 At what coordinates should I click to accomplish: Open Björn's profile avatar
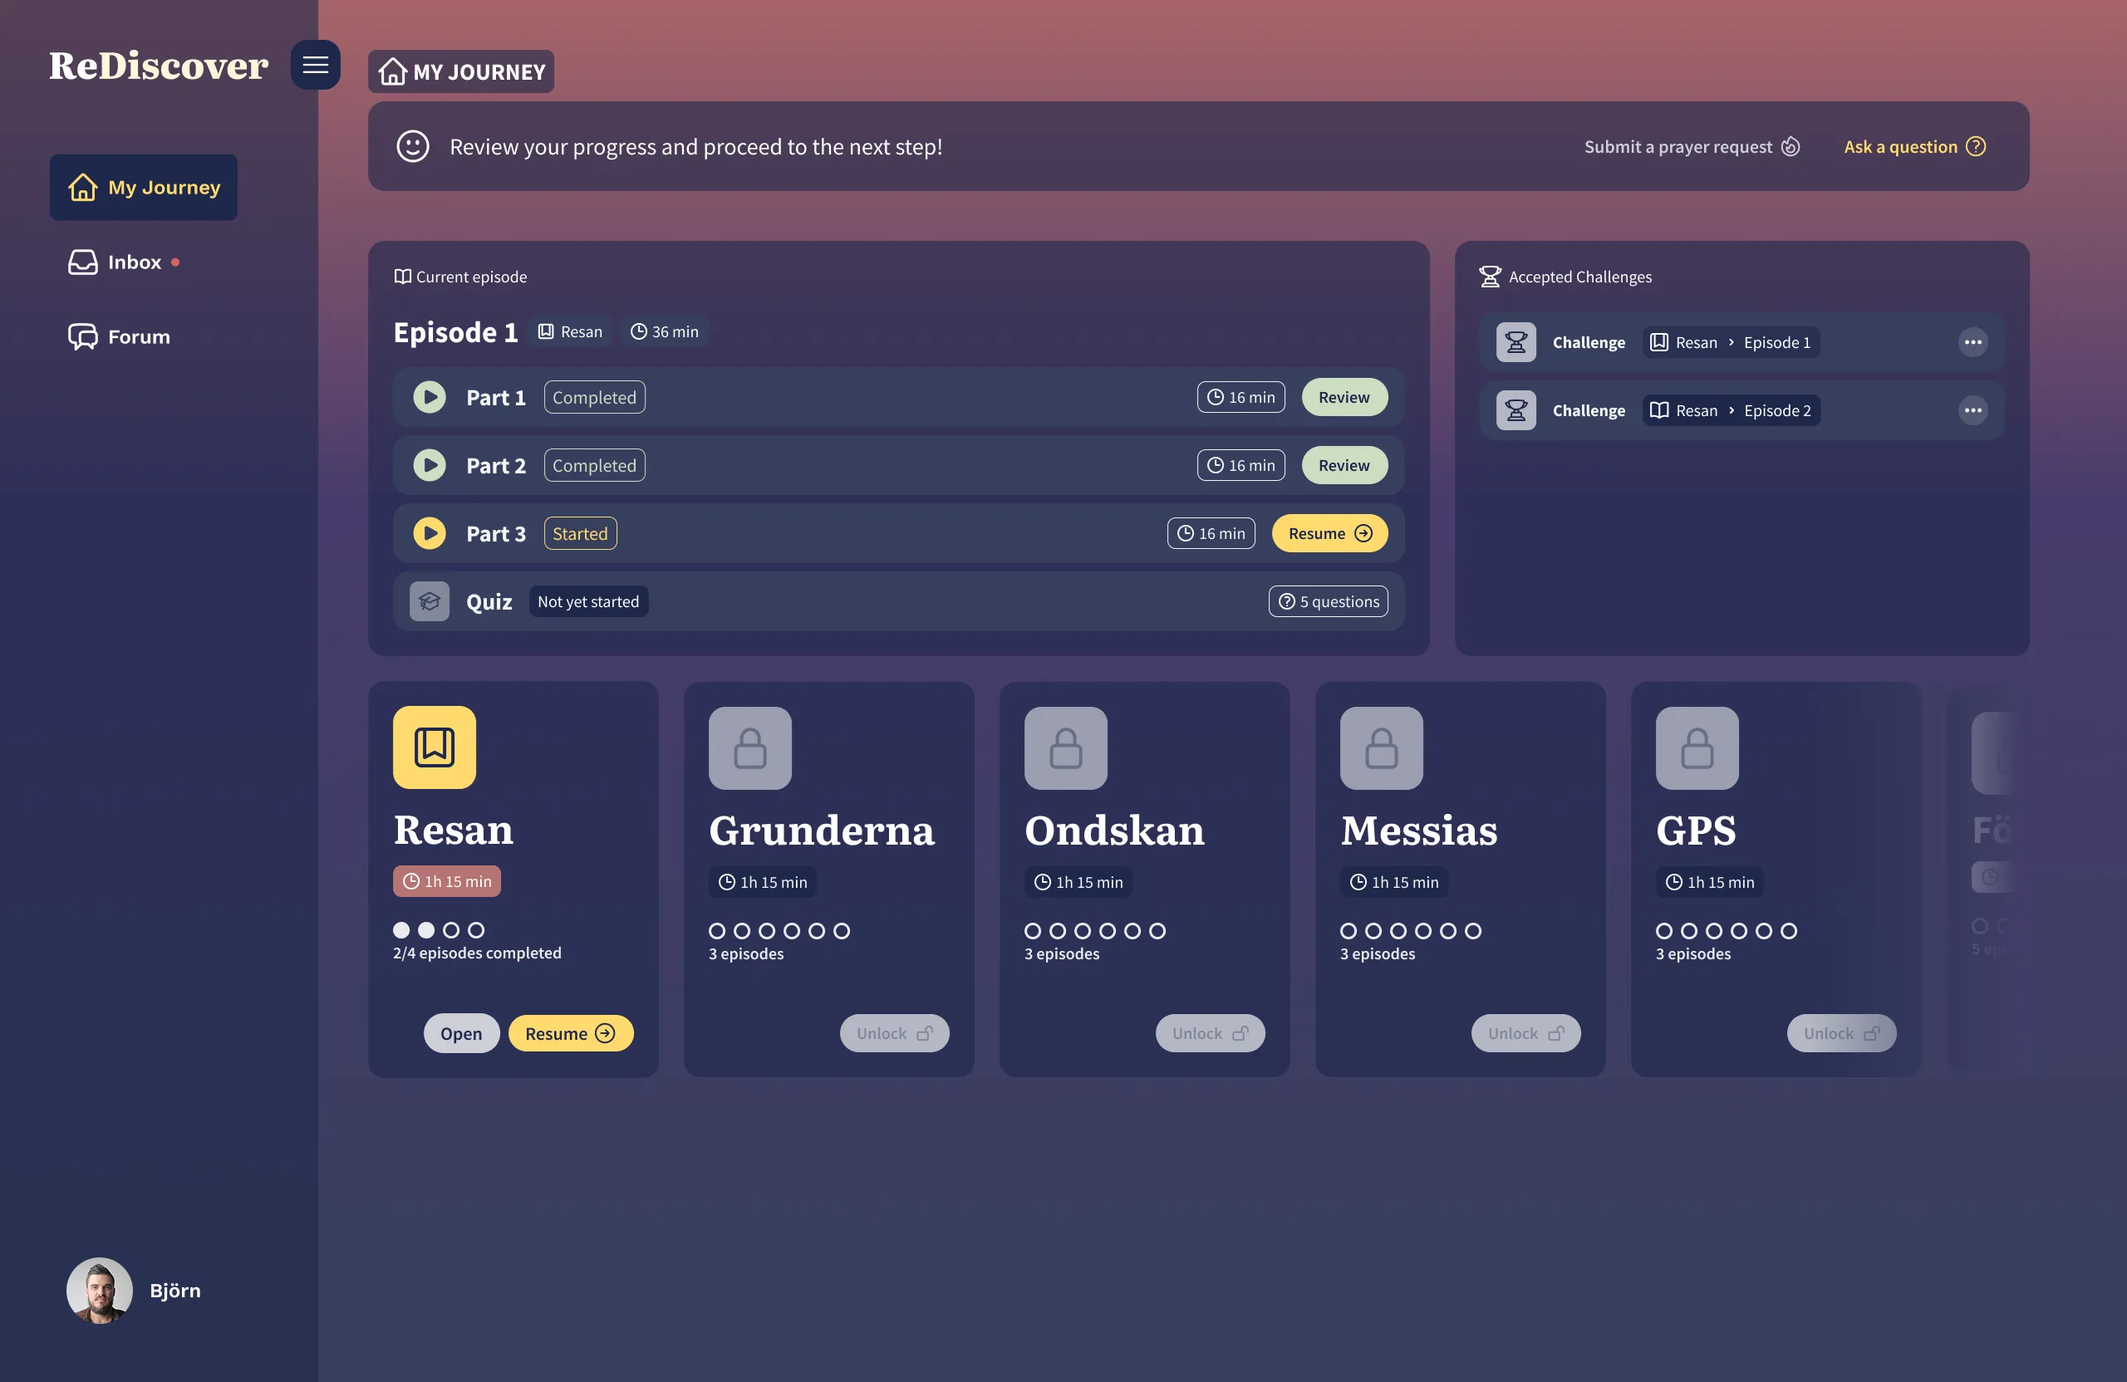pos(99,1290)
